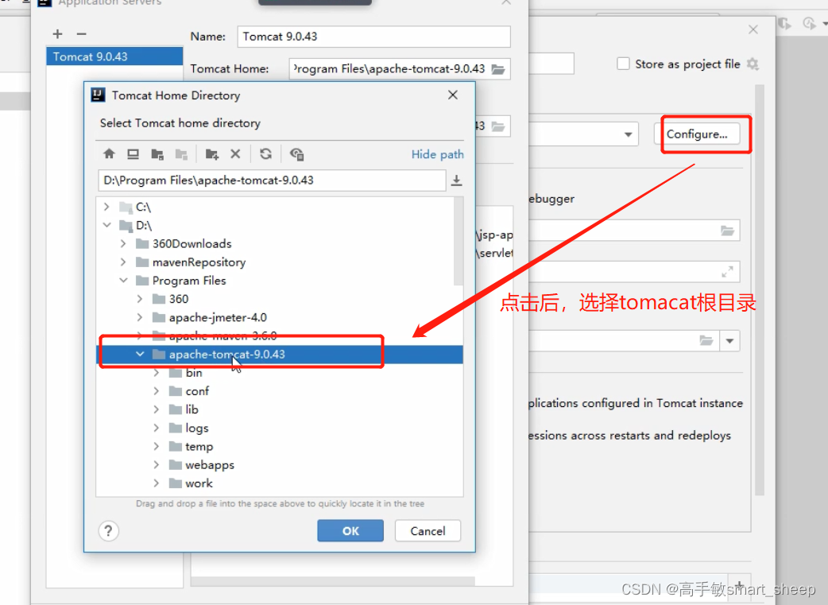Toggle Store as project file checkbox
The image size is (828, 605).
coord(623,64)
